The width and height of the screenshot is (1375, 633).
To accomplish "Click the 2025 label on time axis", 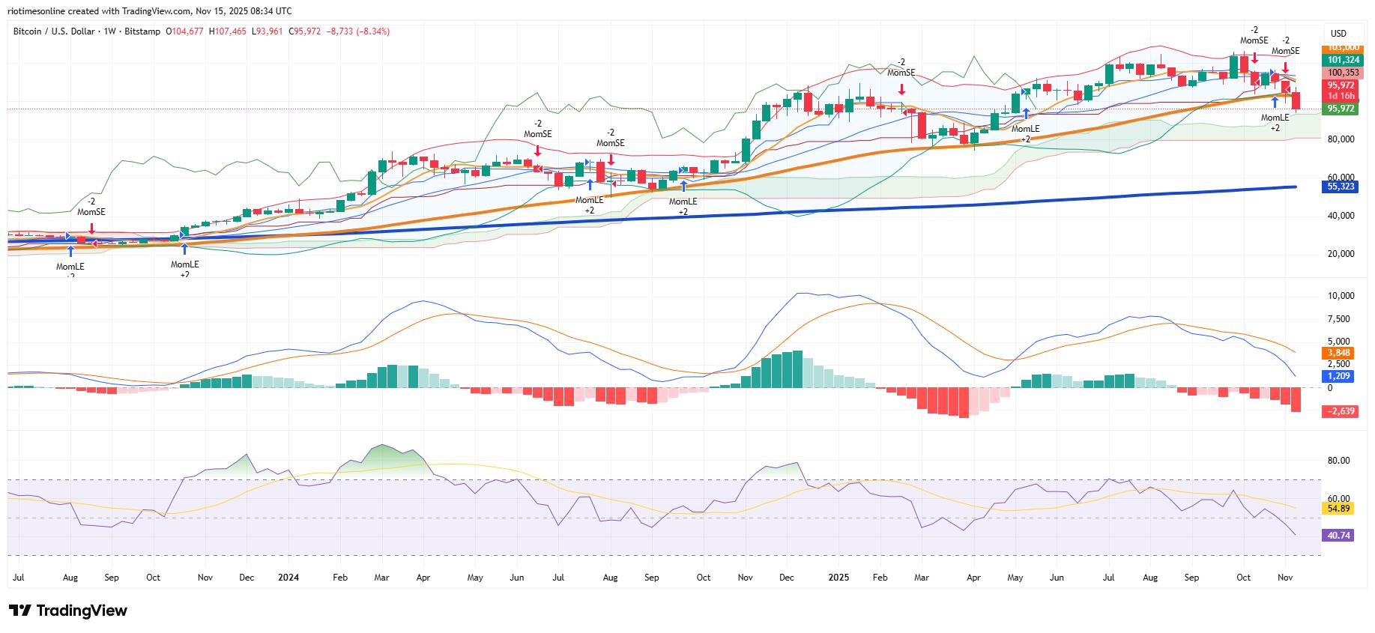I will pos(838,578).
